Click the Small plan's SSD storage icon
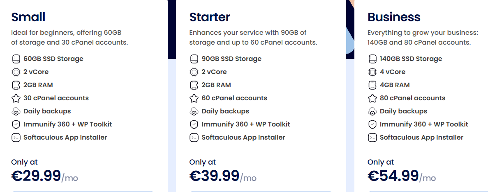Viewport: 488px width, 192px height. pyautogui.click(x=16, y=59)
